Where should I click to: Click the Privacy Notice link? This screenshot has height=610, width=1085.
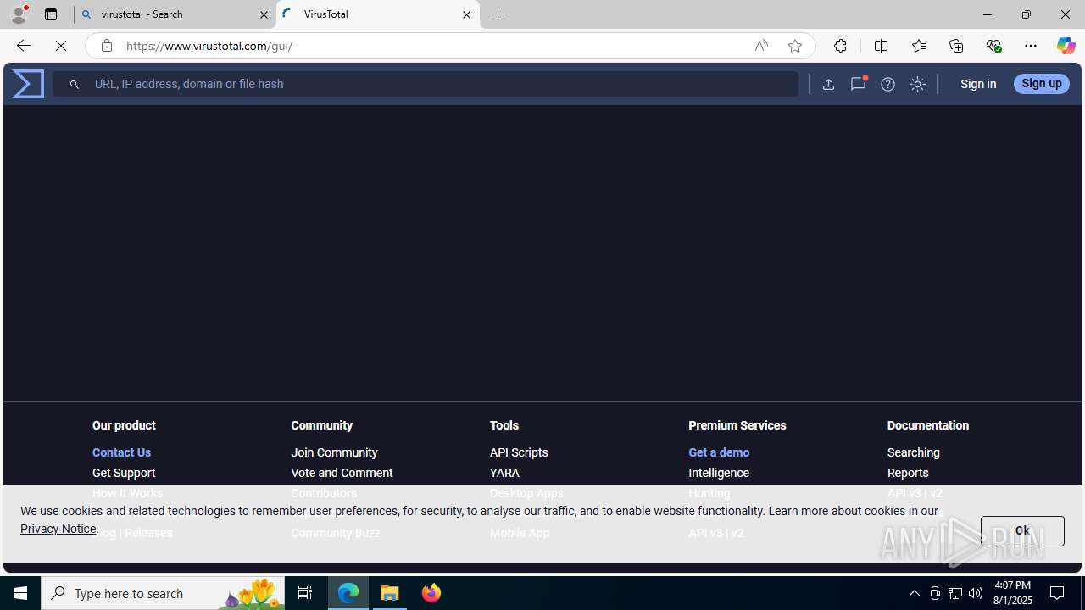[58, 529]
